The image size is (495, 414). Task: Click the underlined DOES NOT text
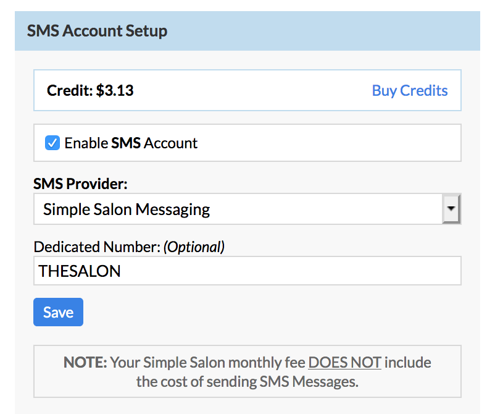pos(344,362)
